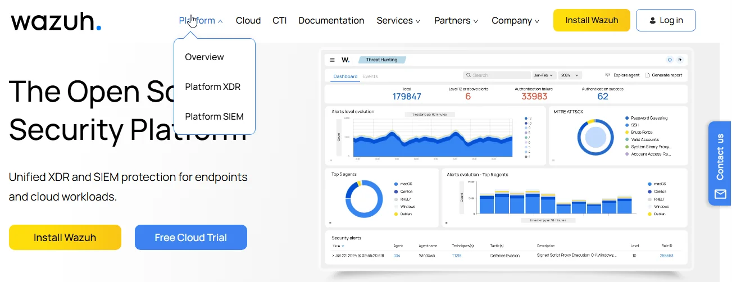
Task: Open the Company dropdown menu
Action: point(515,21)
